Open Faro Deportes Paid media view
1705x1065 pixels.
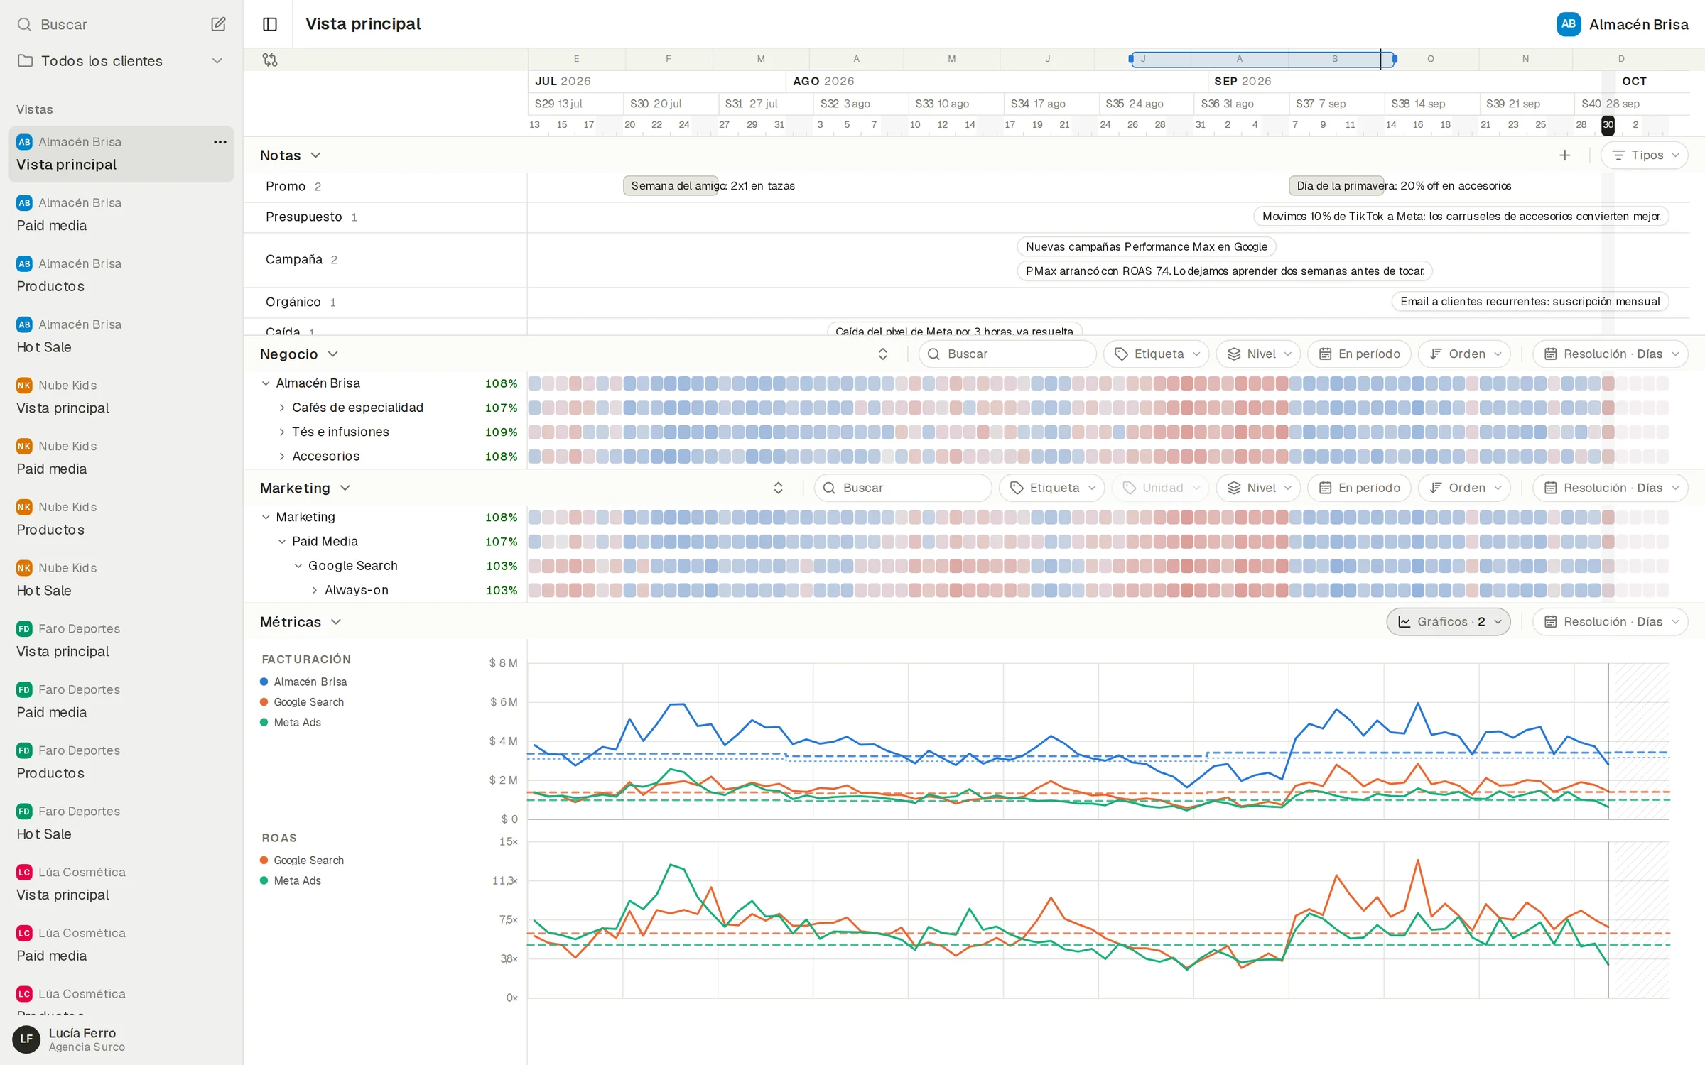[121, 701]
